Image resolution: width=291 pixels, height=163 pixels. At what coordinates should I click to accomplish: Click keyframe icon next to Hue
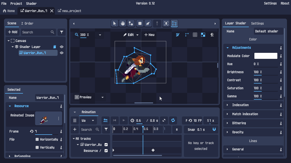pyautogui.click(x=281, y=64)
